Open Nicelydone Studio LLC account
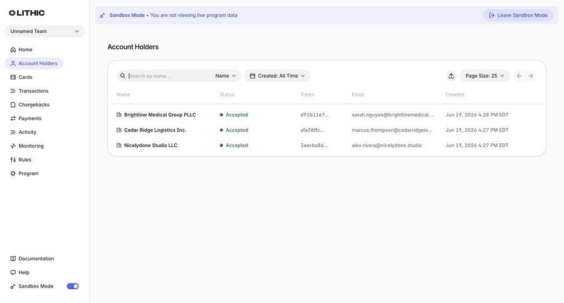The width and height of the screenshot is (564, 303). pyautogui.click(x=150, y=145)
